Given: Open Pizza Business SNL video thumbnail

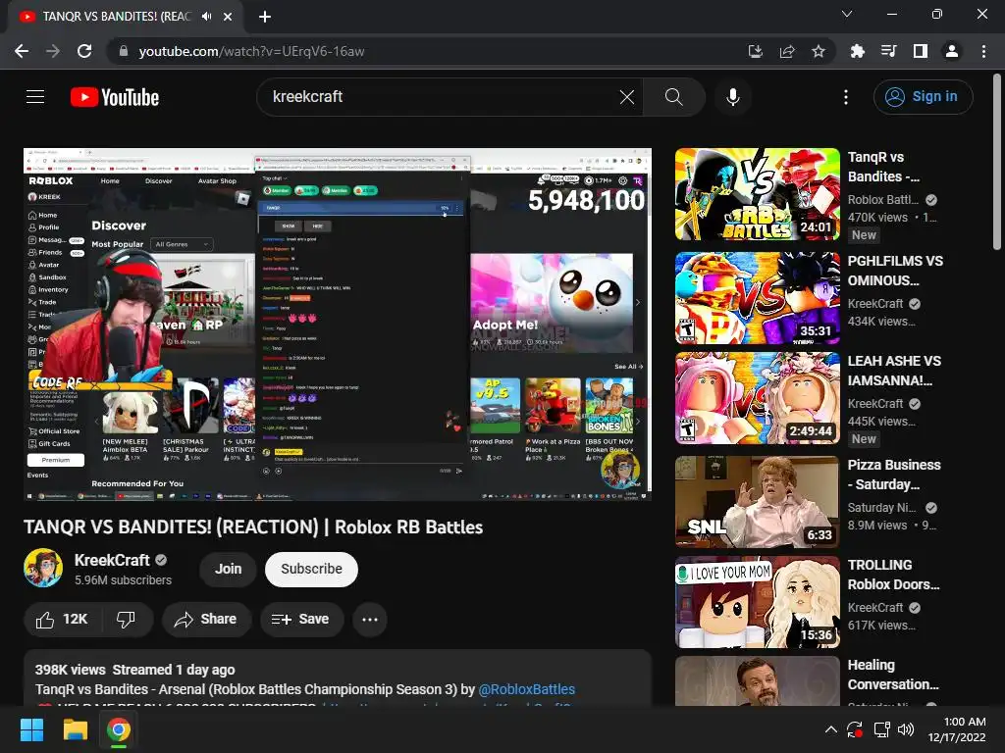Looking at the screenshot, I should (758, 502).
